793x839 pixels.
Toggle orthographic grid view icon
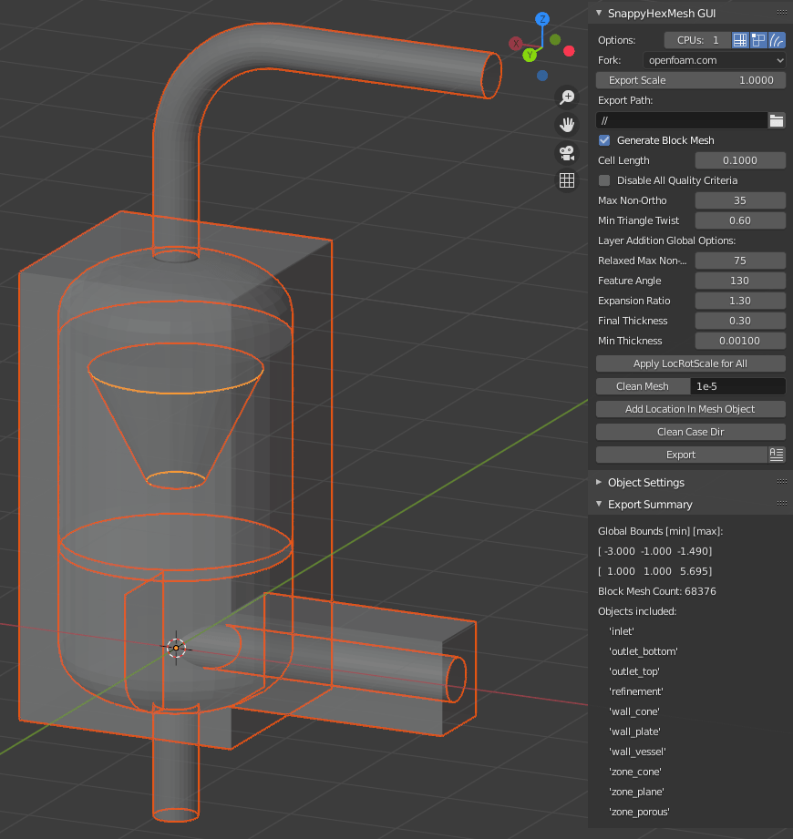567,180
